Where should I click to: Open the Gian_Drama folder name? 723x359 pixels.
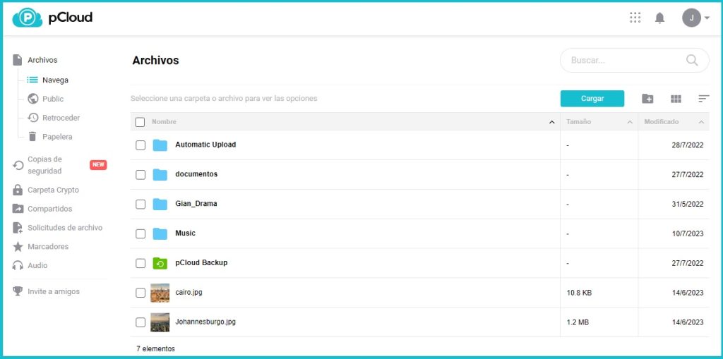[196, 204]
